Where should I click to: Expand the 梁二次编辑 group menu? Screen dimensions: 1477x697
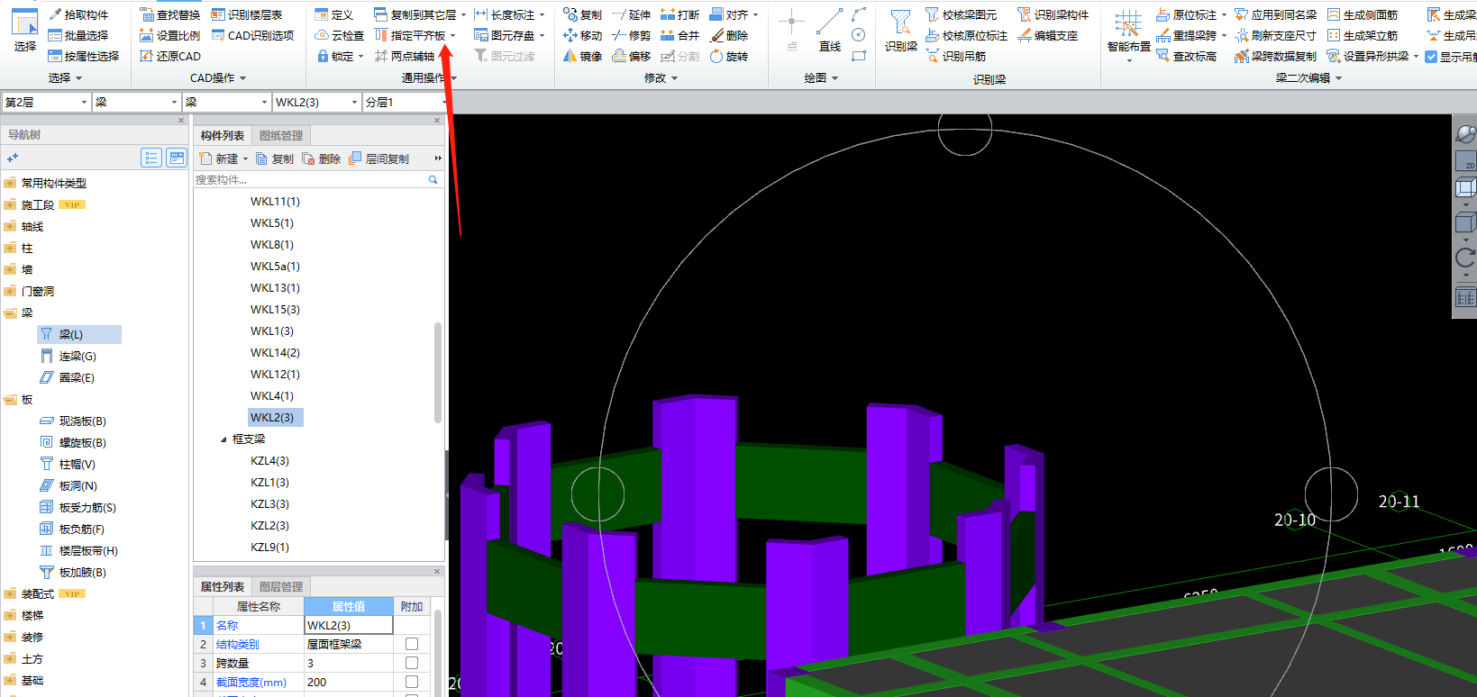pyautogui.click(x=1308, y=78)
